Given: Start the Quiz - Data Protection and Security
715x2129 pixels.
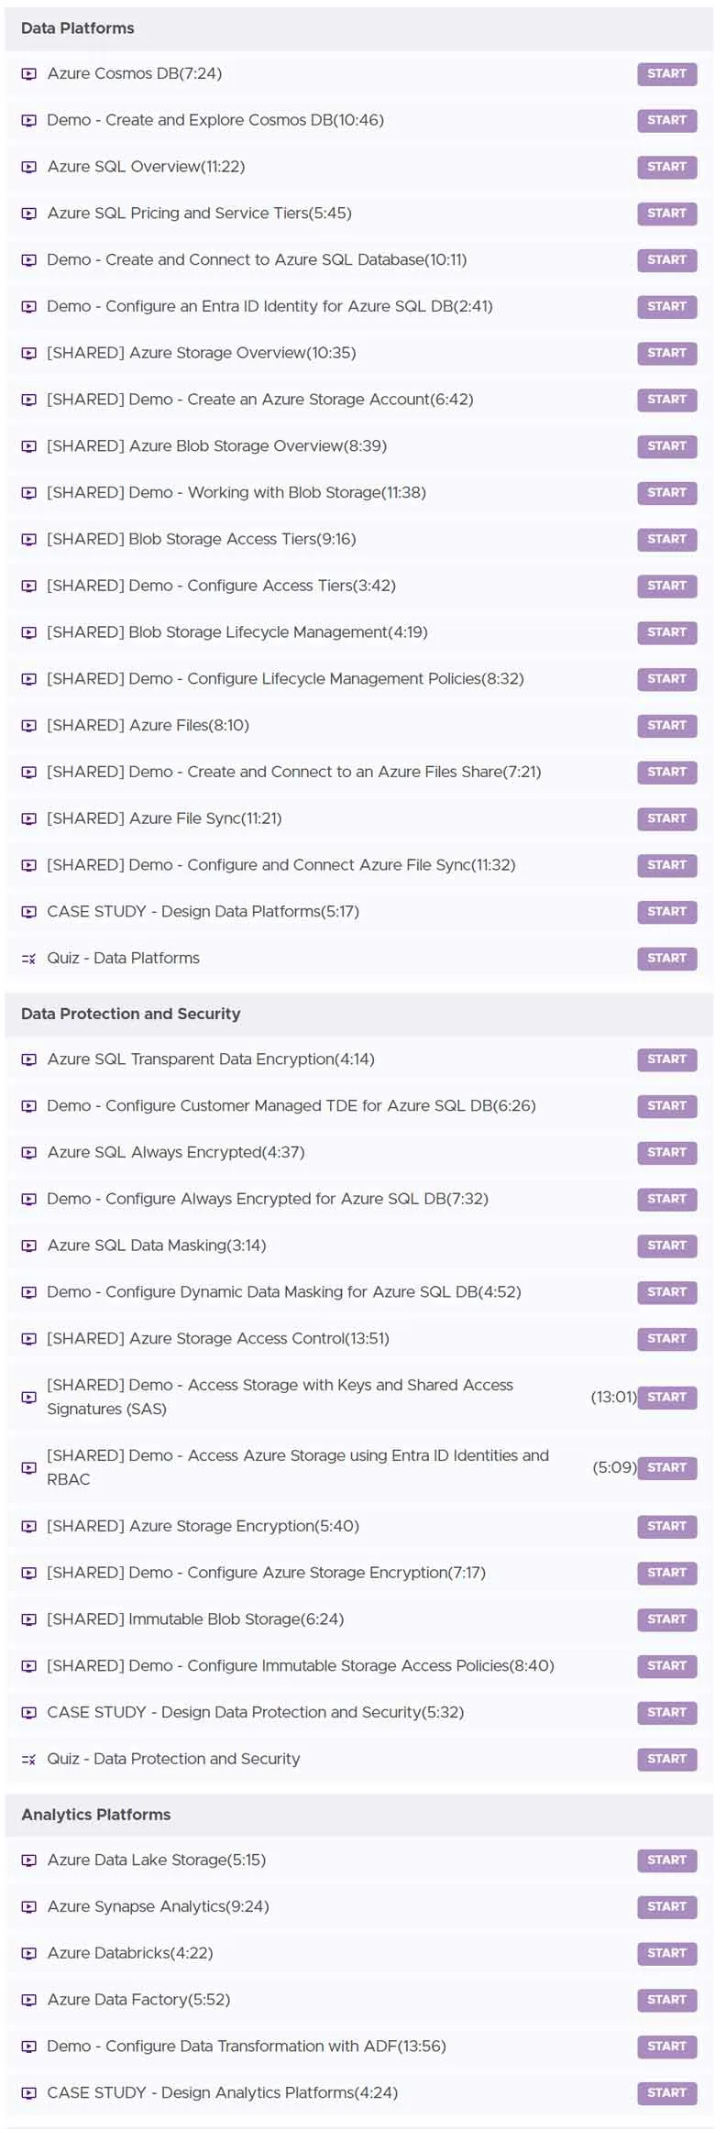Looking at the screenshot, I should [666, 1760].
